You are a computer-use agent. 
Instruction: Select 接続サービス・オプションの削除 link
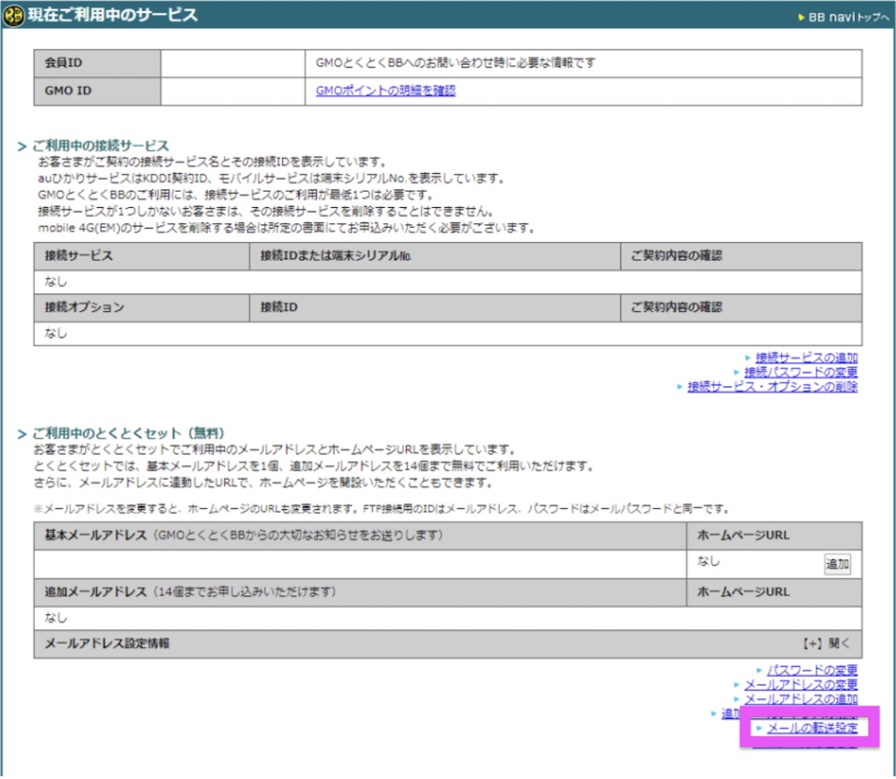tap(772, 387)
